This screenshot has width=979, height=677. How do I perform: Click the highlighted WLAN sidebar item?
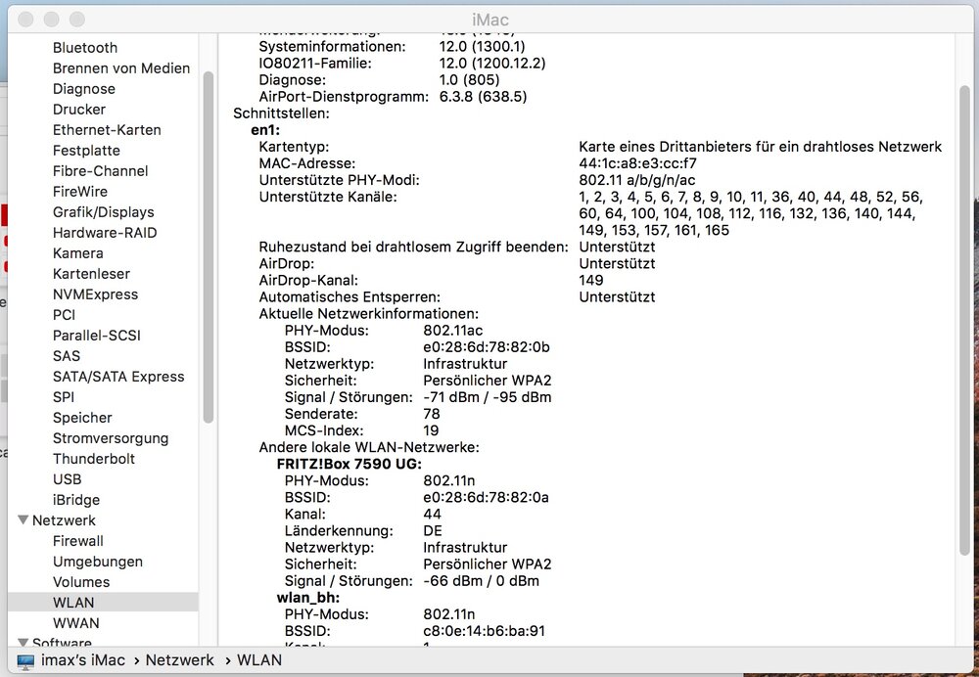pos(73,603)
